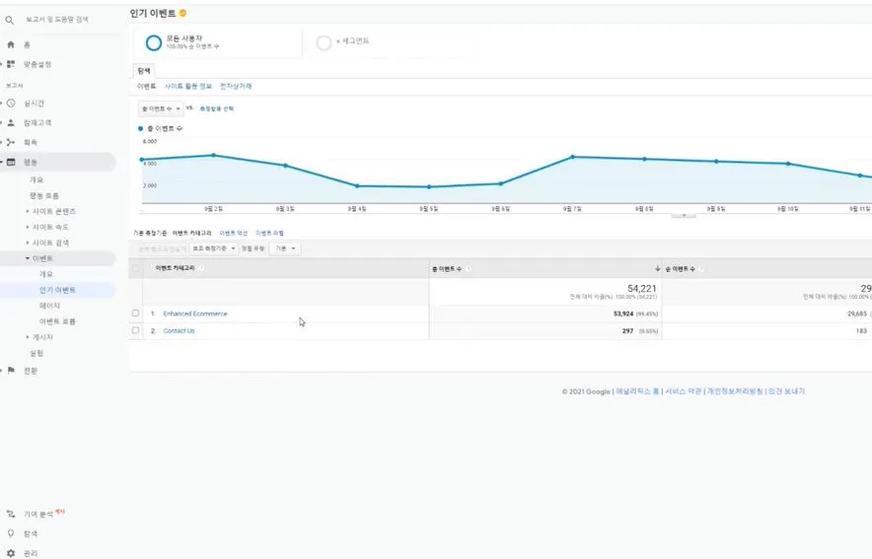Viewport: 872px width, 559px height.
Task: Collapse the 행동 behavior section
Action: pyautogui.click(x=2, y=162)
